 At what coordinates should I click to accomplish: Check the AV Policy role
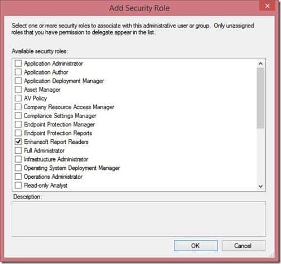18,98
